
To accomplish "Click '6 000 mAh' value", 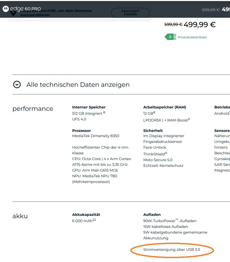I will coord(82,221).
